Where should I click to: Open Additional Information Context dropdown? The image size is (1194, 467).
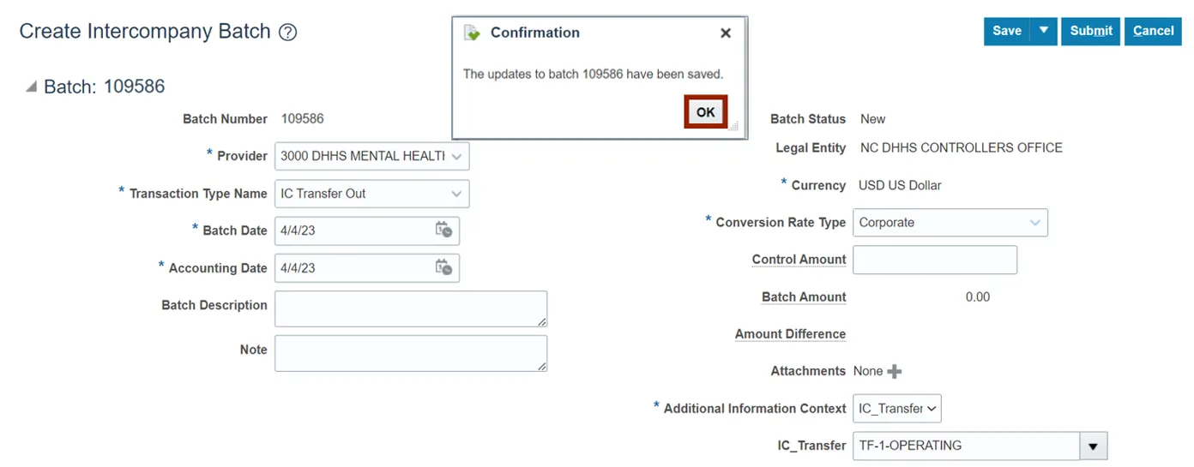click(x=931, y=409)
